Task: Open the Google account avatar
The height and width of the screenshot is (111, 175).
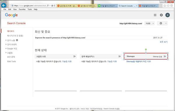Action: click(x=167, y=15)
